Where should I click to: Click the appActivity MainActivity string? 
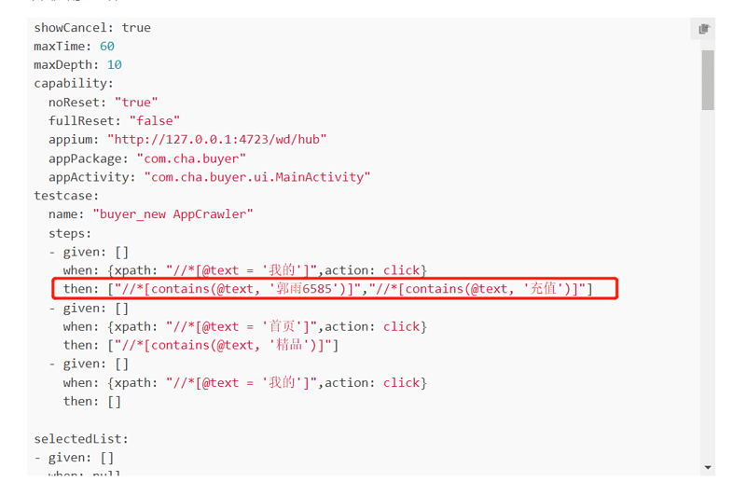[257, 177]
